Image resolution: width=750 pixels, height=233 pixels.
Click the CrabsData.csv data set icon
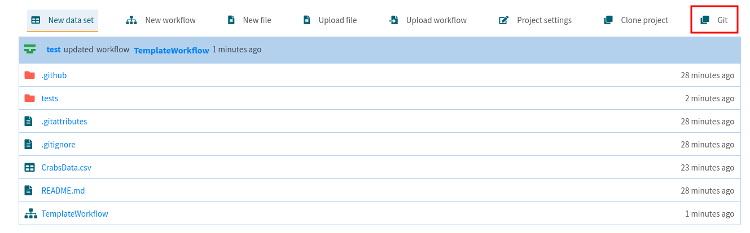point(29,167)
